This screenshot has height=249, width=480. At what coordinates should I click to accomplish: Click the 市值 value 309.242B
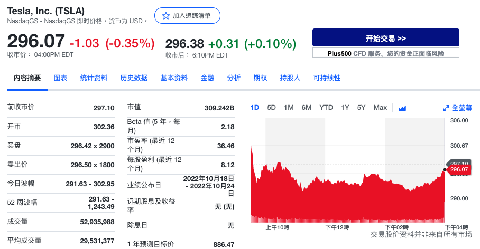219,108
